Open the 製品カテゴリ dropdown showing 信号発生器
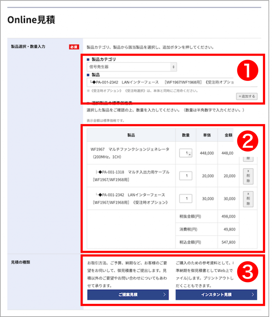Screen dimensions: 272x317 coord(132,67)
